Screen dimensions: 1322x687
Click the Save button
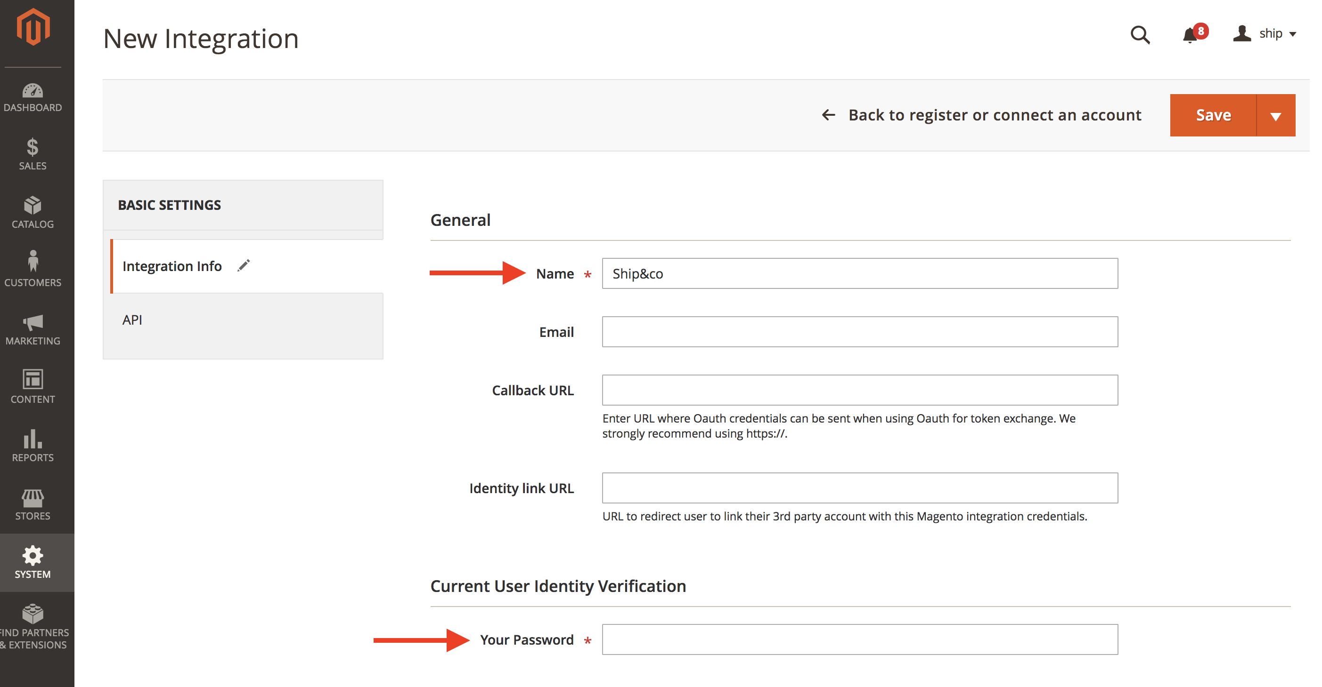(1213, 115)
